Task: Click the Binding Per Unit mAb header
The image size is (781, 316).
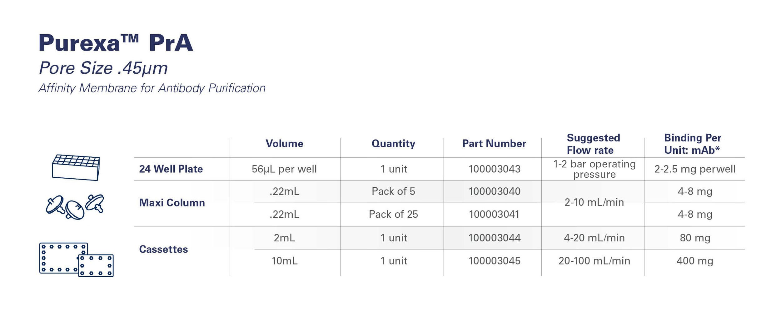Action: [x=693, y=144]
